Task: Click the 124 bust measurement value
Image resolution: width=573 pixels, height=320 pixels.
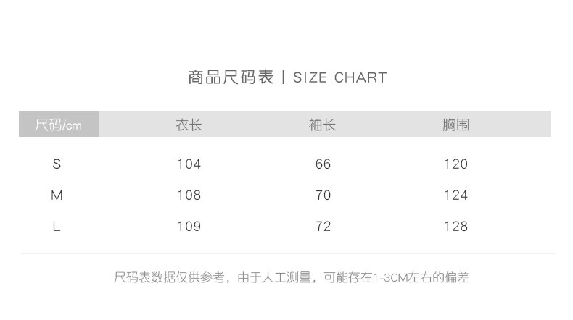Action: pyautogui.click(x=456, y=195)
